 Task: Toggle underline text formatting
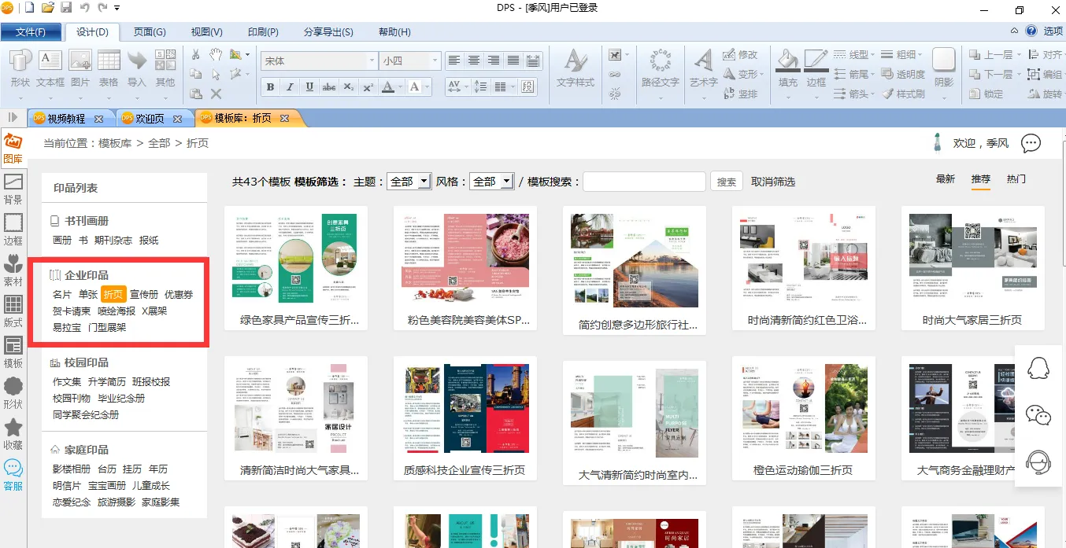pos(309,86)
